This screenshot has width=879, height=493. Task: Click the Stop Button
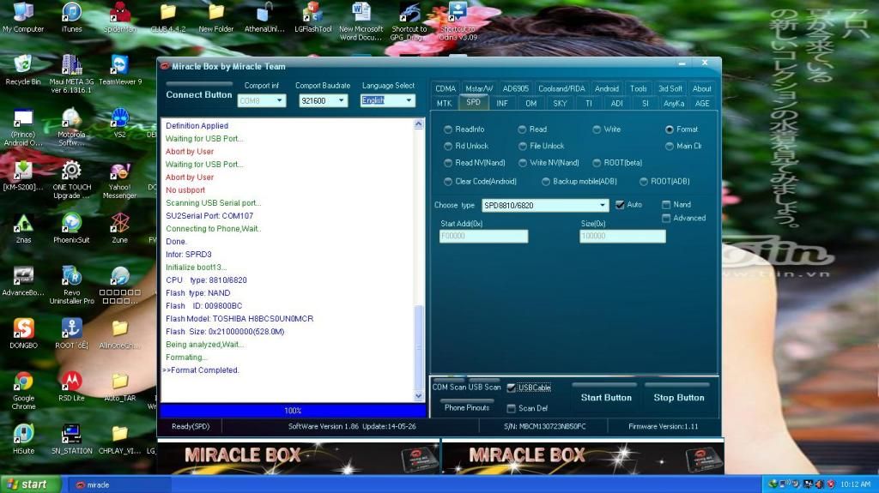click(678, 398)
